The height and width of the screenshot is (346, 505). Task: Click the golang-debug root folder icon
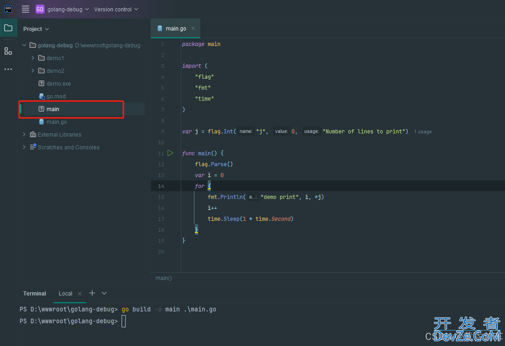click(33, 45)
